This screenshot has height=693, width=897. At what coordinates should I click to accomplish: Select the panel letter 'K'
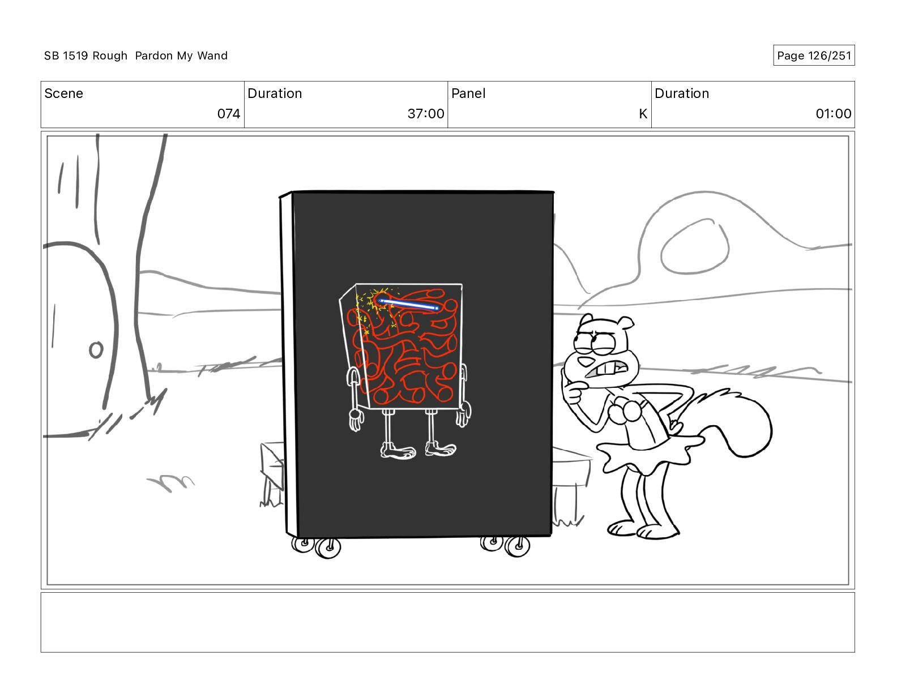click(643, 114)
